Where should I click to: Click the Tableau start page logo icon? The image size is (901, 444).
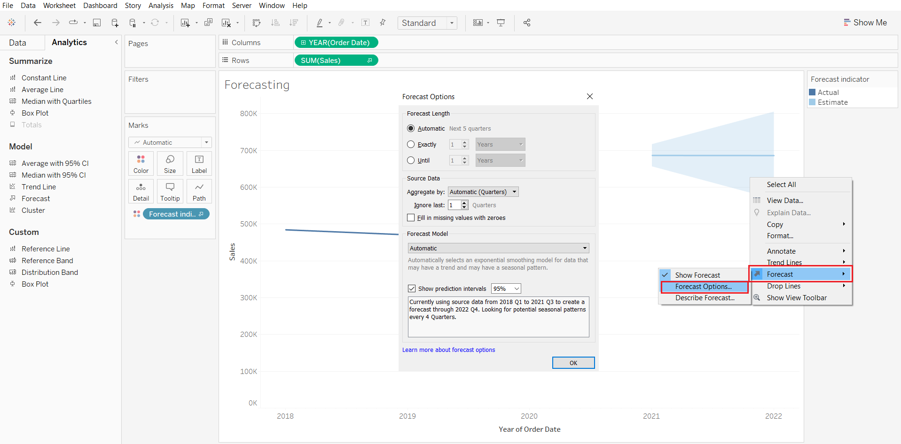[x=12, y=23]
